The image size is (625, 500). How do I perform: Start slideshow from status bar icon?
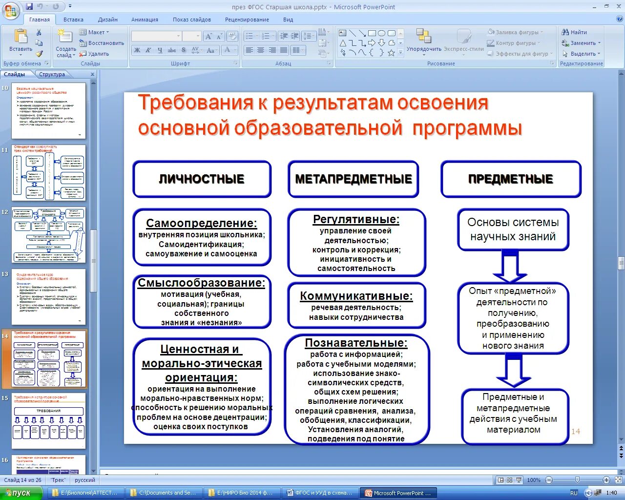[519, 480]
